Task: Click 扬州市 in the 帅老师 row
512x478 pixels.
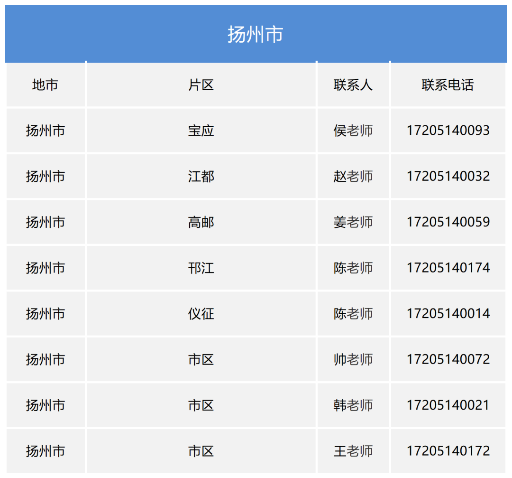Action: point(46,360)
